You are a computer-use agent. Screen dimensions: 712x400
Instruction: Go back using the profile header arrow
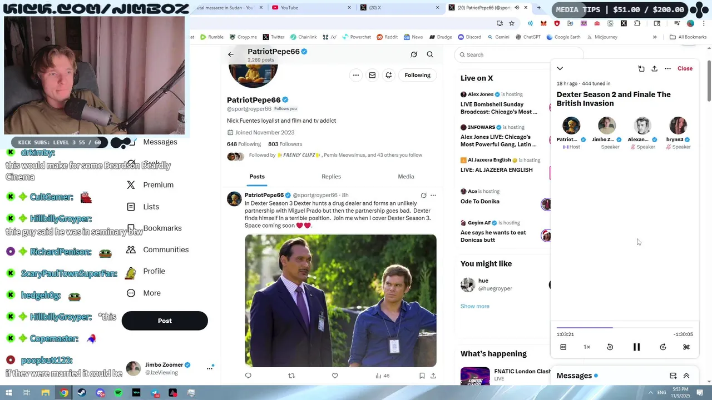[x=231, y=54]
